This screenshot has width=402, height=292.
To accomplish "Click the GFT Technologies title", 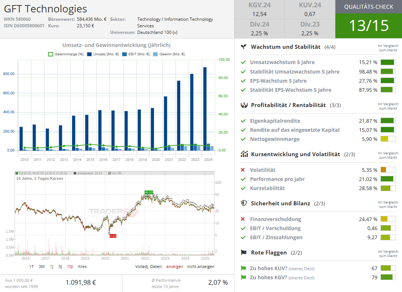I will click(46, 9).
